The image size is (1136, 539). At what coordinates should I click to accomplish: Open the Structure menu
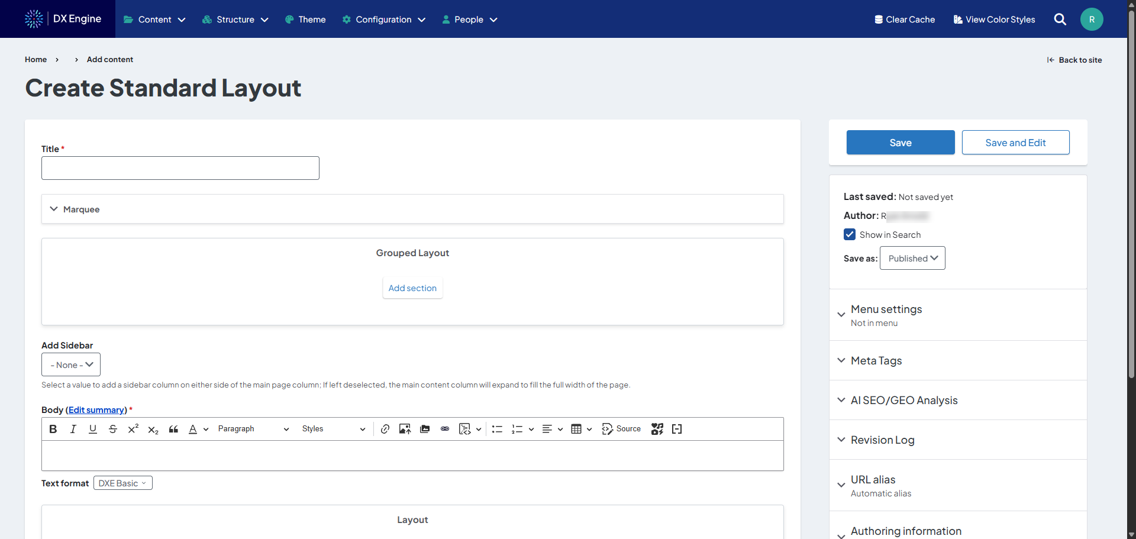(x=235, y=20)
